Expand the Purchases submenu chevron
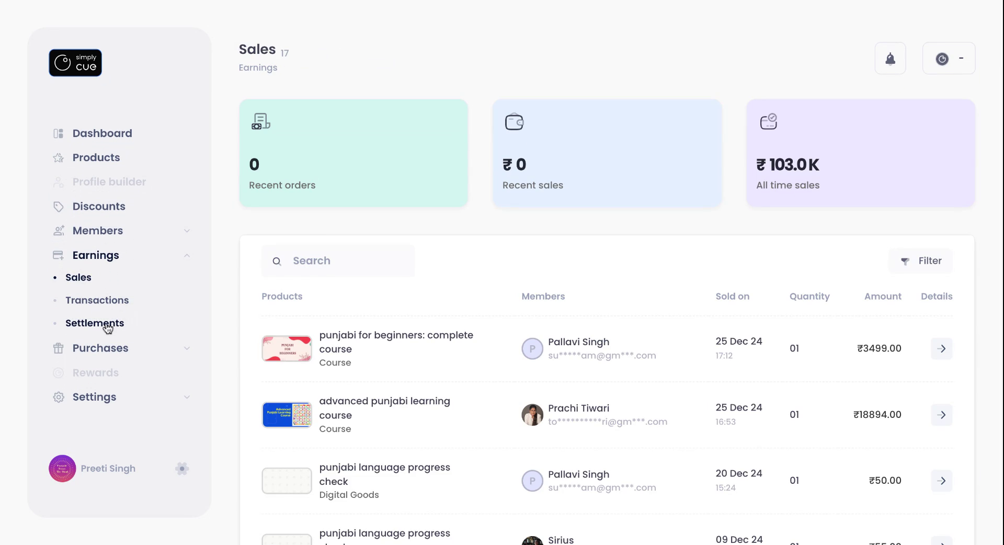1004x545 pixels. click(x=187, y=348)
